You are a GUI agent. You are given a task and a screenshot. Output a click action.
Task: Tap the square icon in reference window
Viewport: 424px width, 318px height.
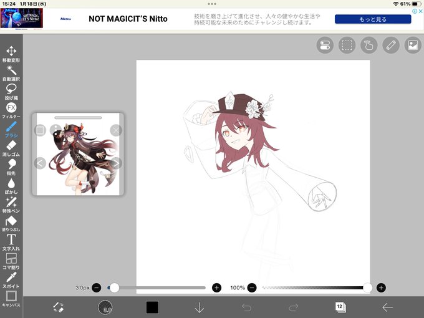pyautogui.click(x=40, y=130)
